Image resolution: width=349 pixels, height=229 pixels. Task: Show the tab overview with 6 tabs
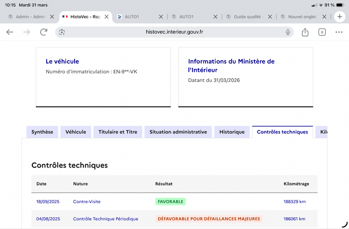(322, 32)
